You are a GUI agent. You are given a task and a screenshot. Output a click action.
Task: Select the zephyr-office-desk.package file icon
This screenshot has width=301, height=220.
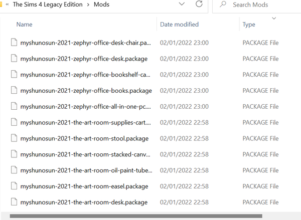[x=14, y=58]
